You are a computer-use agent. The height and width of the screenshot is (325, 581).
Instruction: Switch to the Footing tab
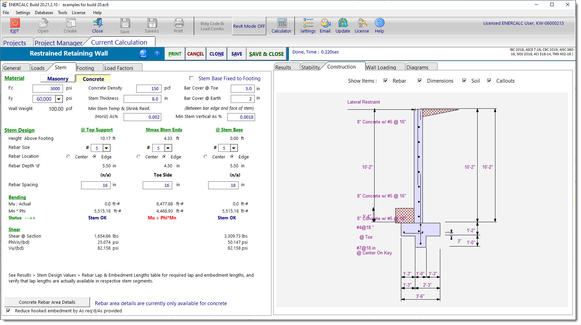point(85,68)
